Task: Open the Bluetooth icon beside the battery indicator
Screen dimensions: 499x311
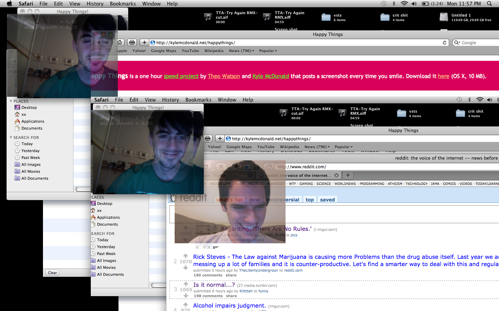Action: 394,4
